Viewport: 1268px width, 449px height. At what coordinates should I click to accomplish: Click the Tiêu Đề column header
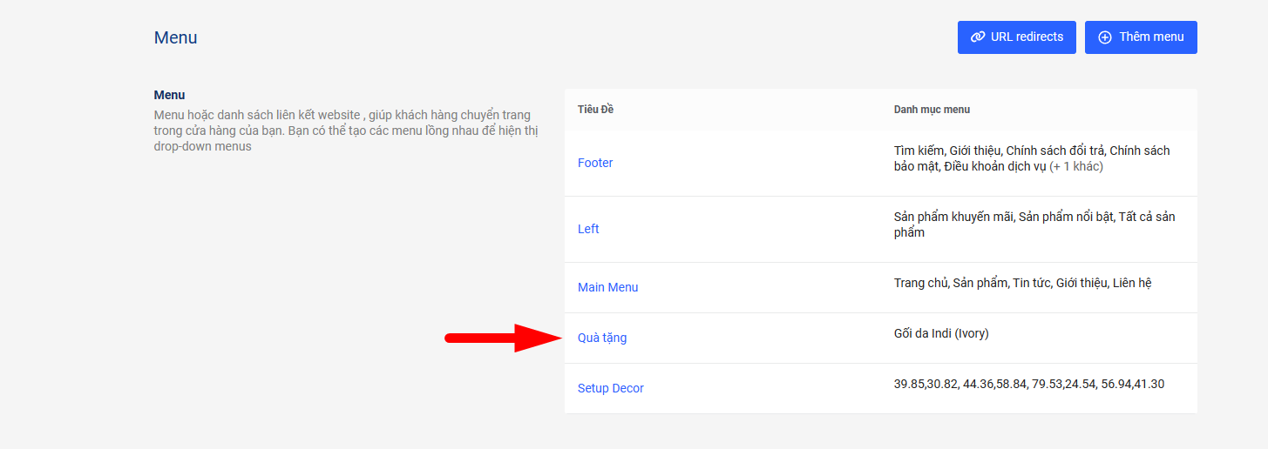(596, 110)
